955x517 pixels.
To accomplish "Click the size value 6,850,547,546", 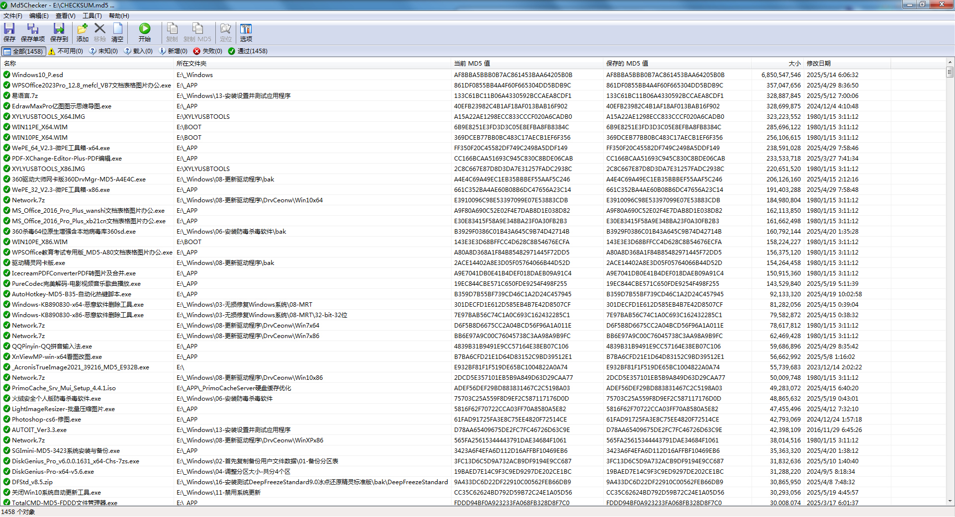I will click(781, 75).
